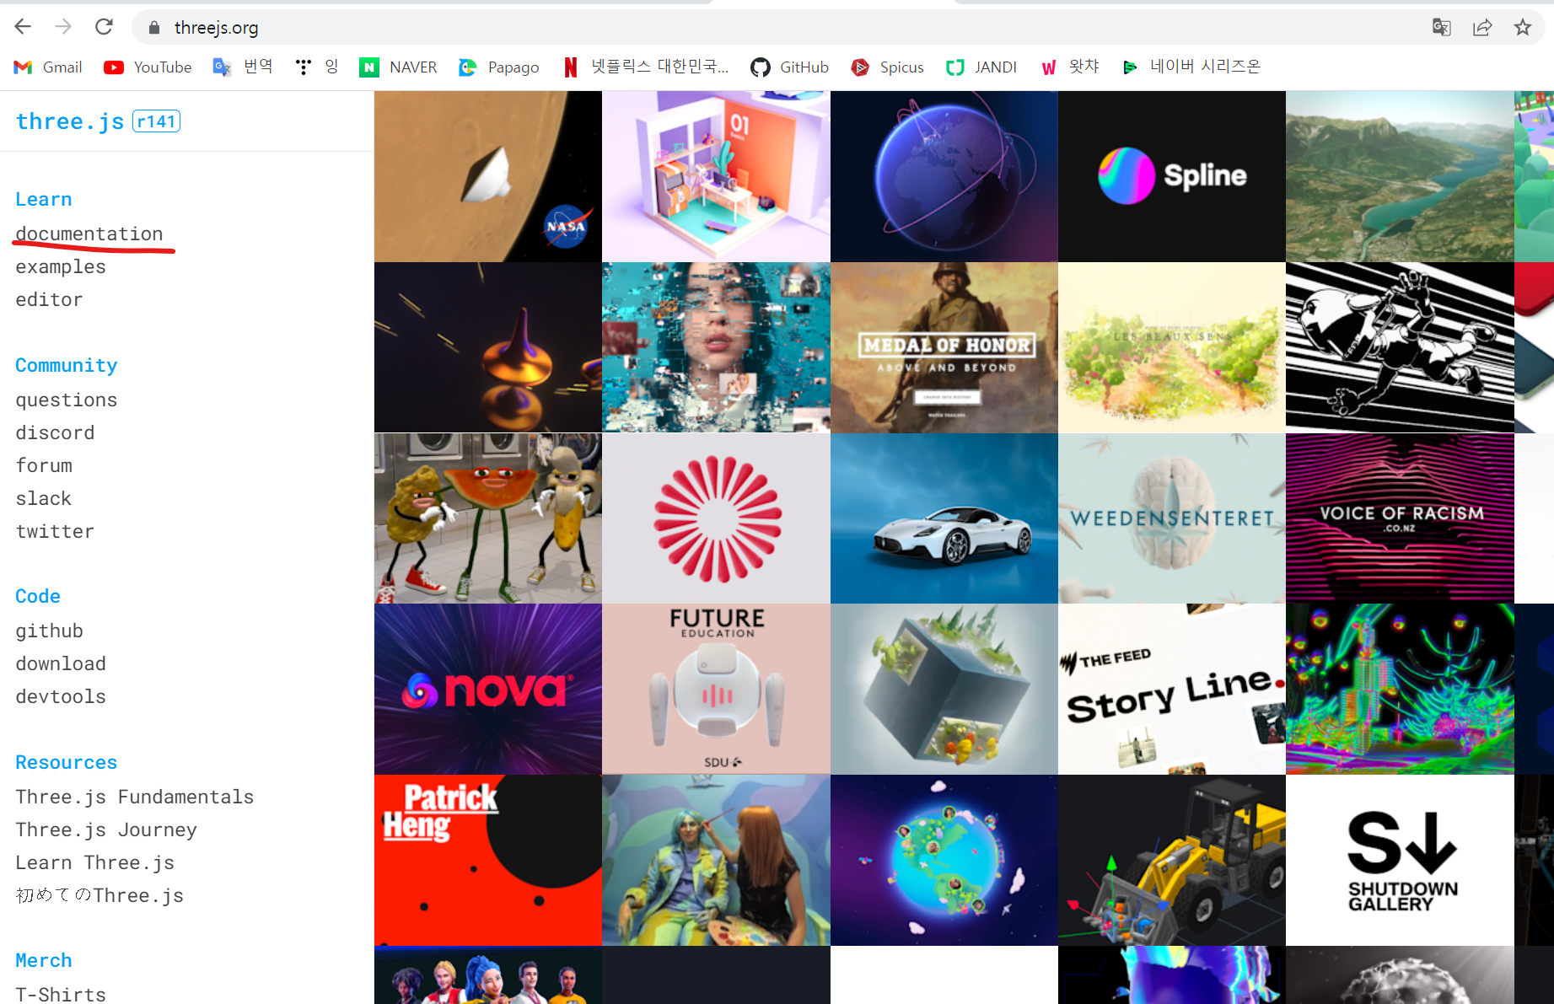Open the Future Education thumbnail

coord(716,689)
